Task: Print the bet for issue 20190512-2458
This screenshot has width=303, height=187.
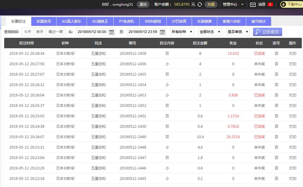Action: [x=293, y=54]
